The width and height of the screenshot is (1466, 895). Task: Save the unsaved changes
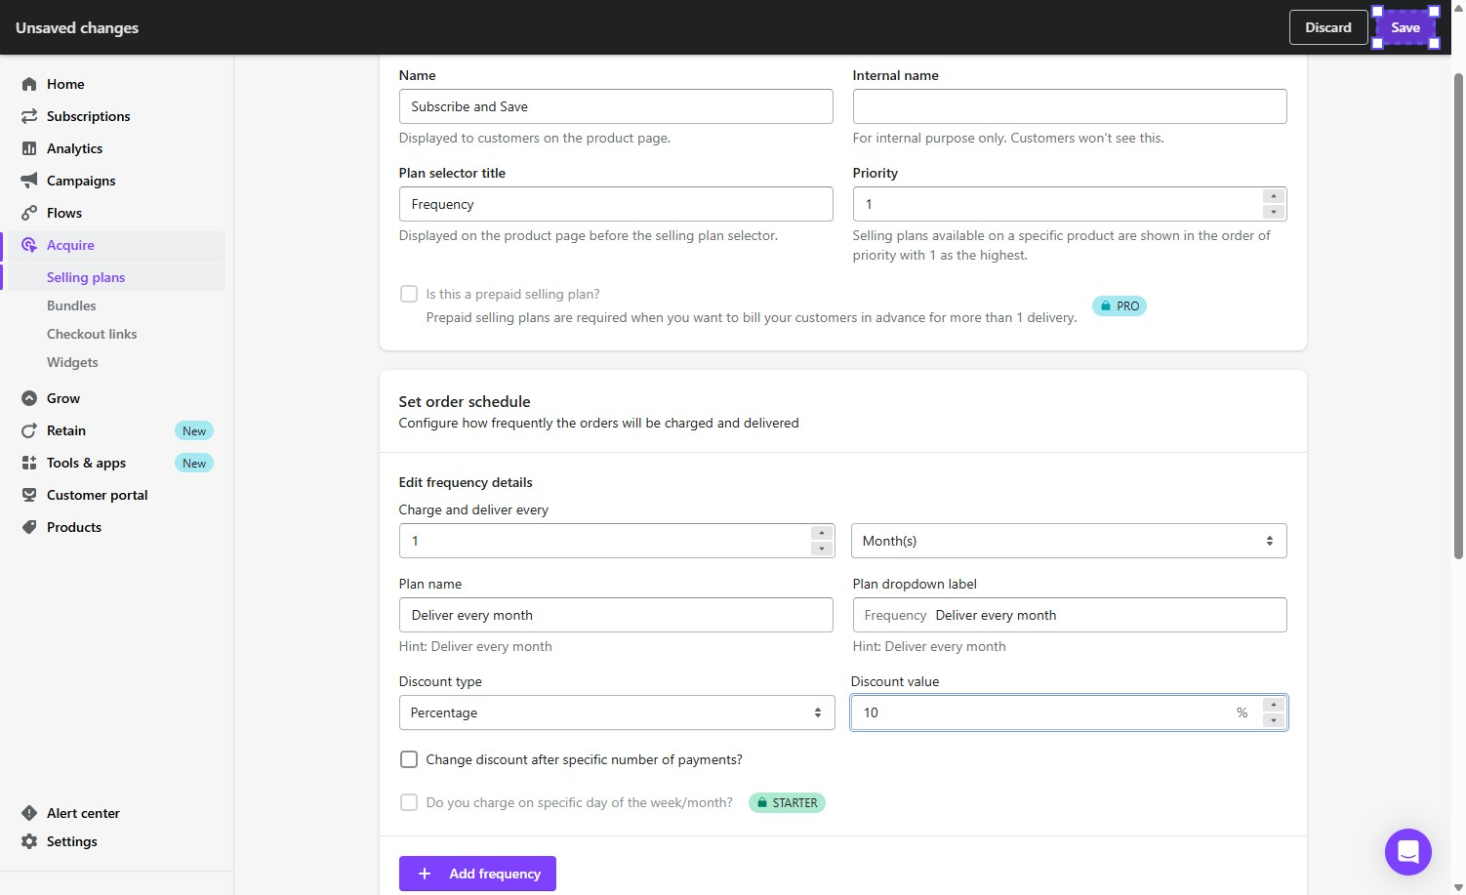(1405, 27)
